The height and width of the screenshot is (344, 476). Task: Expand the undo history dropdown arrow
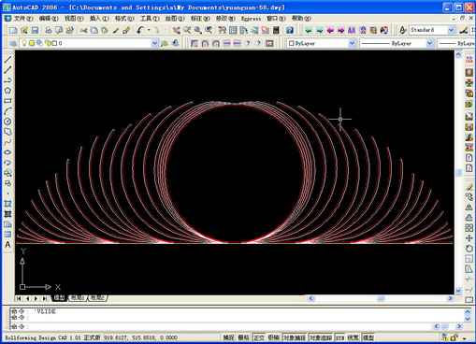coord(149,30)
